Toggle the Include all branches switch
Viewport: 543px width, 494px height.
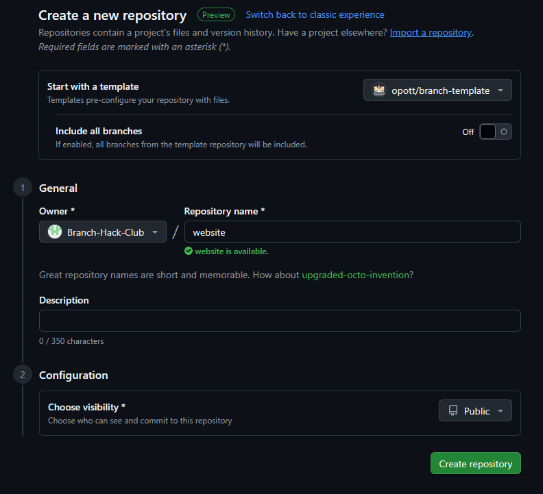pyautogui.click(x=496, y=132)
